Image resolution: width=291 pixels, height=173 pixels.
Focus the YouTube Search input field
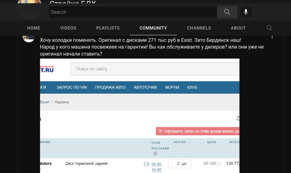133,12
